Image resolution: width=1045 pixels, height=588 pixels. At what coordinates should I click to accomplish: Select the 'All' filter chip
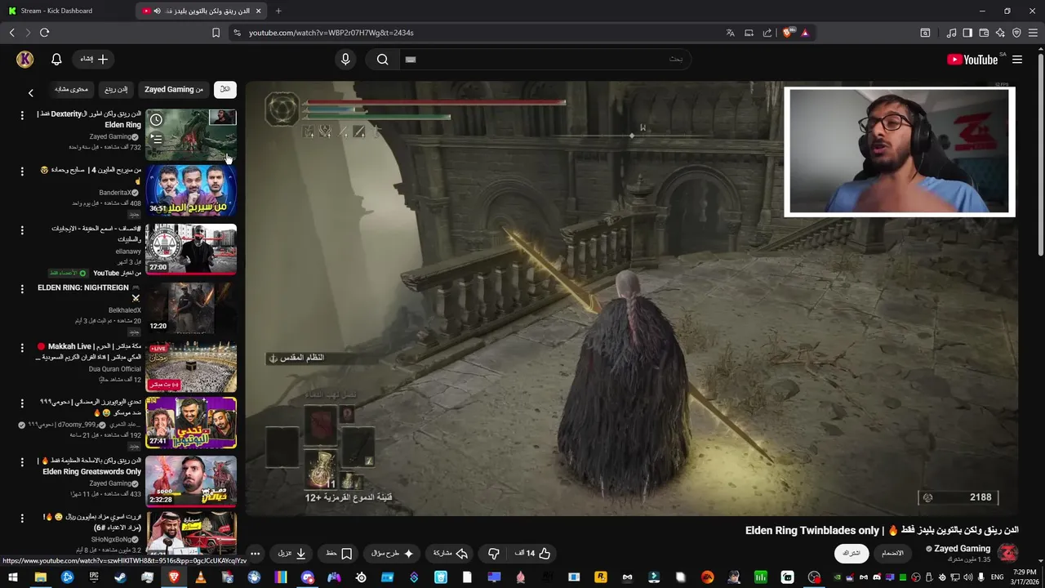225,89
